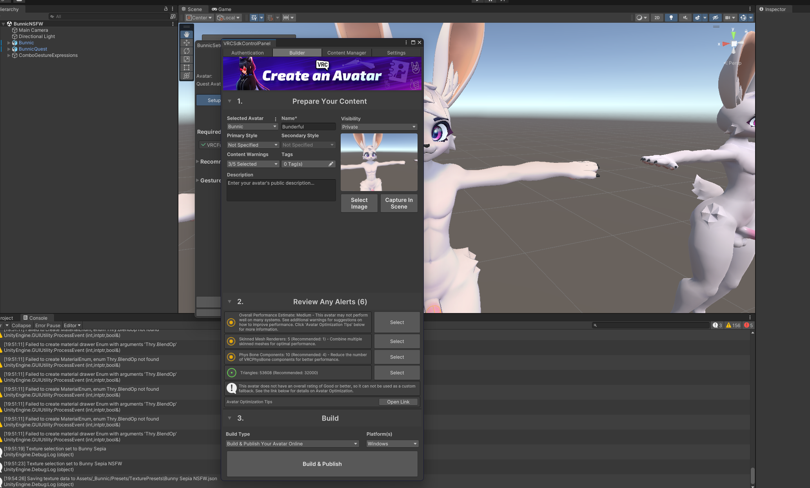Toggle Collapse in the Console
The height and width of the screenshot is (488, 810).
[x=21, y=326]
